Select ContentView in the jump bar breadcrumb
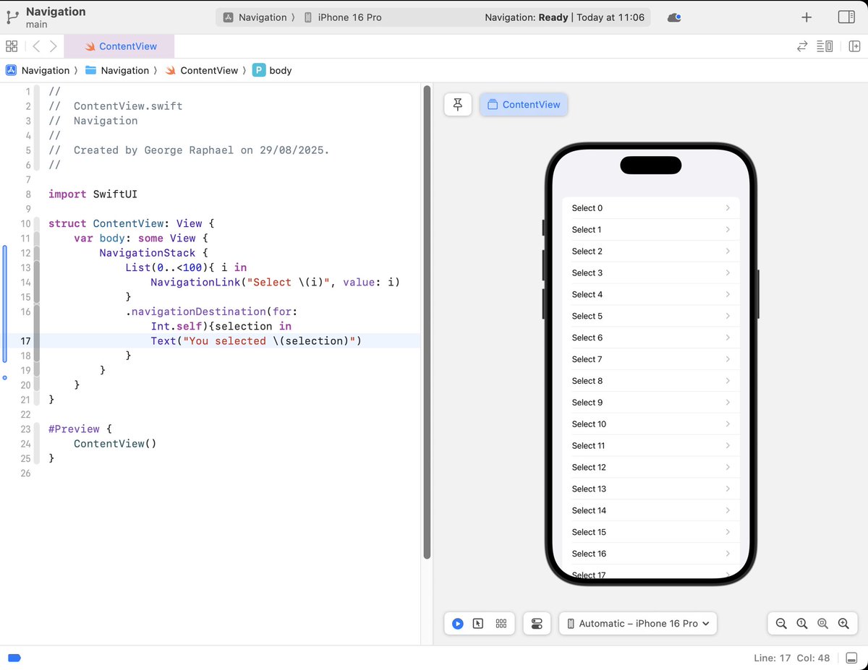Viewport: 868px width, 670px height. tap(208, 70)
